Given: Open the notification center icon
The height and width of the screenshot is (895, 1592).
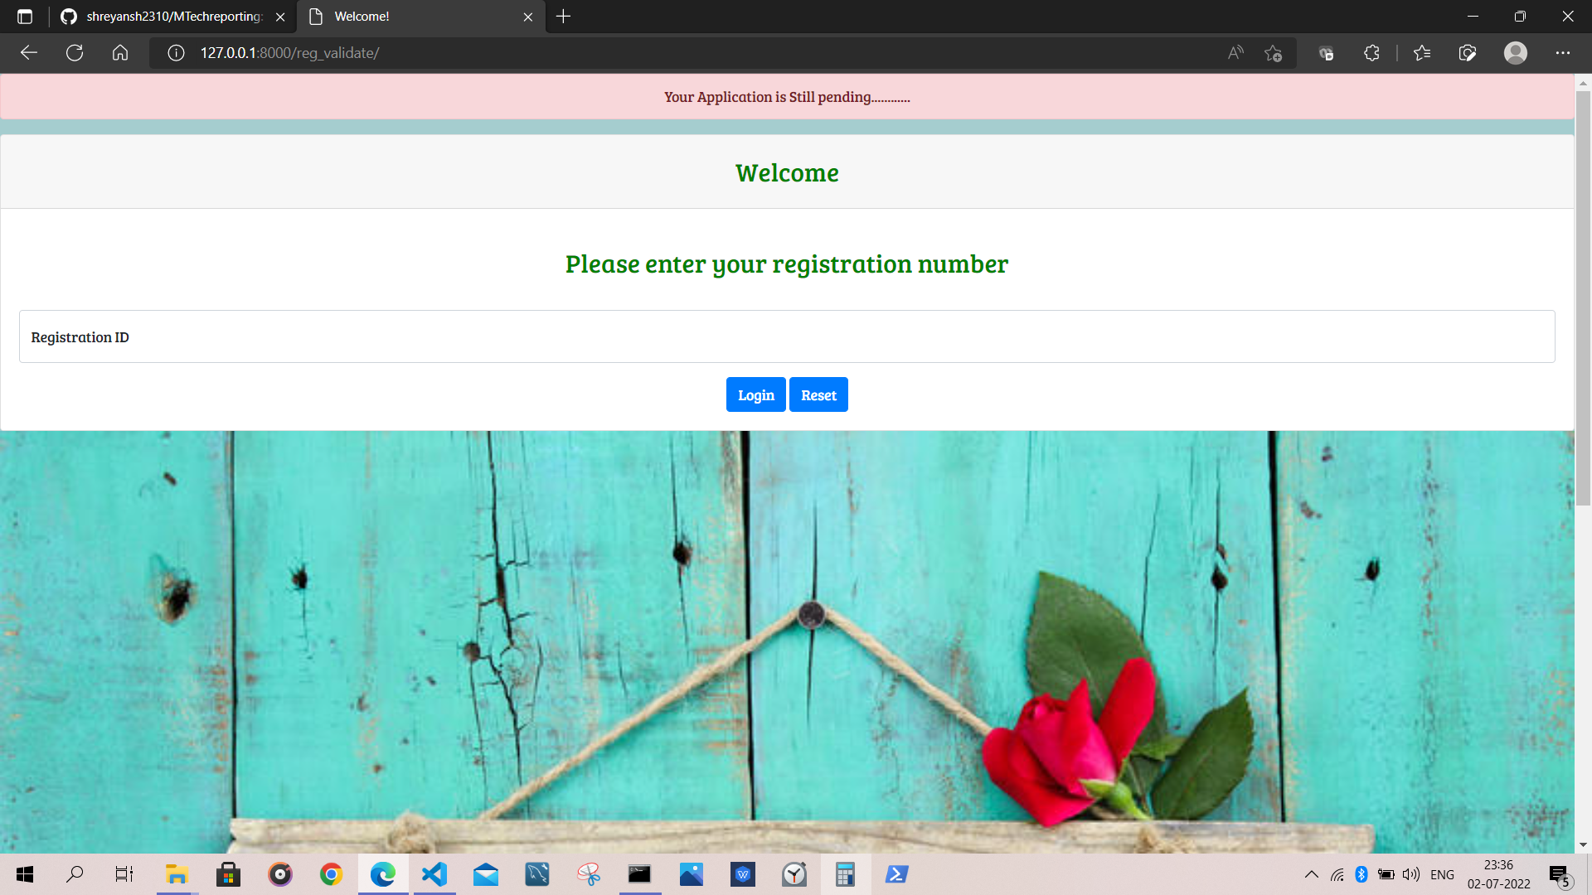Looking at the screenshot, I should (x=1560, y=875).
